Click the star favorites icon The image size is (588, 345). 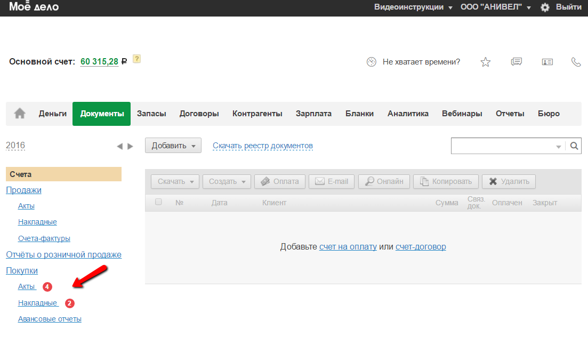(485, 62)
